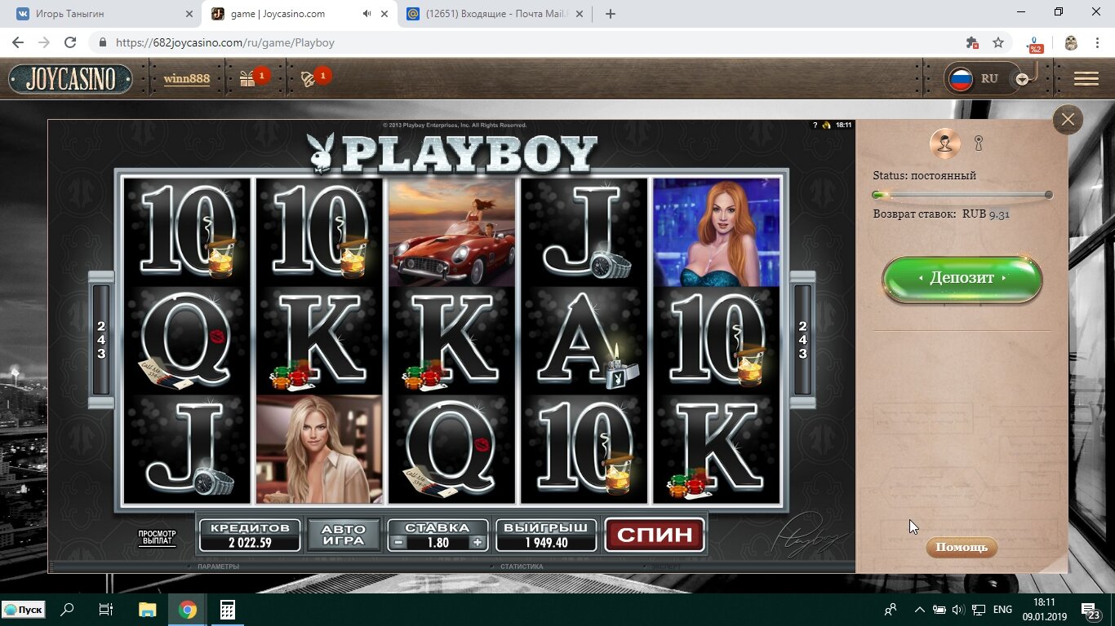
Task: Open the gift box bonuses icon
Action: click(247, 78)
